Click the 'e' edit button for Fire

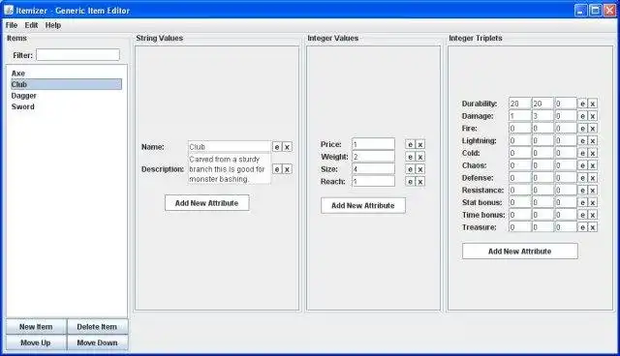tap(582, 129)
